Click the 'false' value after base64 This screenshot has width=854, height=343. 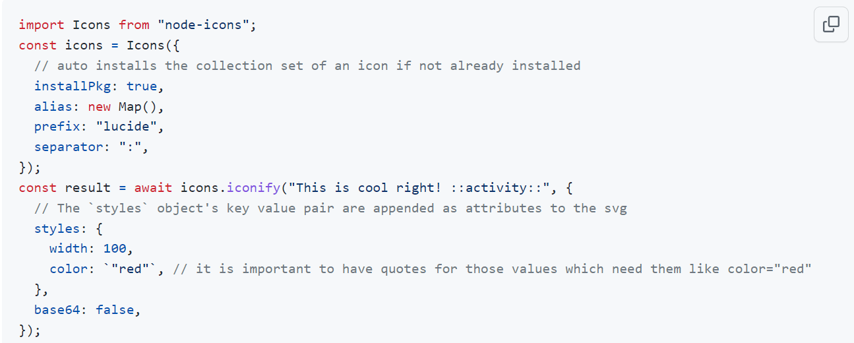pyautogui.click(x=115, y=309)
